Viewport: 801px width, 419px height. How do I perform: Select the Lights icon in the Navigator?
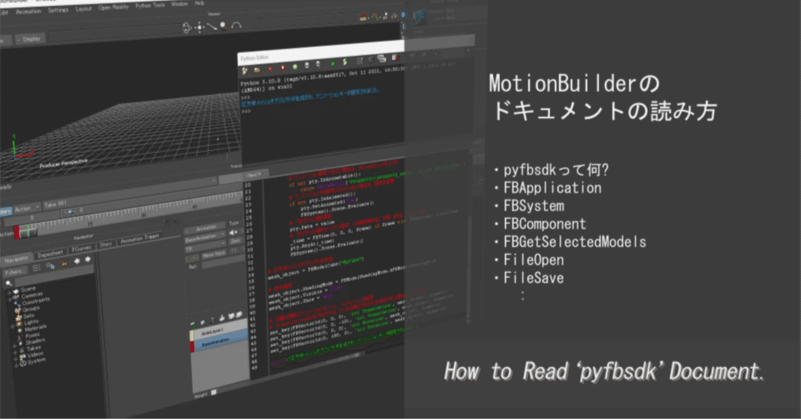(19, 323)
